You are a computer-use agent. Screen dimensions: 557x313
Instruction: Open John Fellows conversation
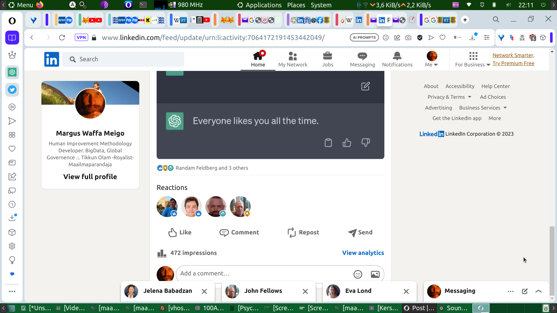tap(263, 291)
